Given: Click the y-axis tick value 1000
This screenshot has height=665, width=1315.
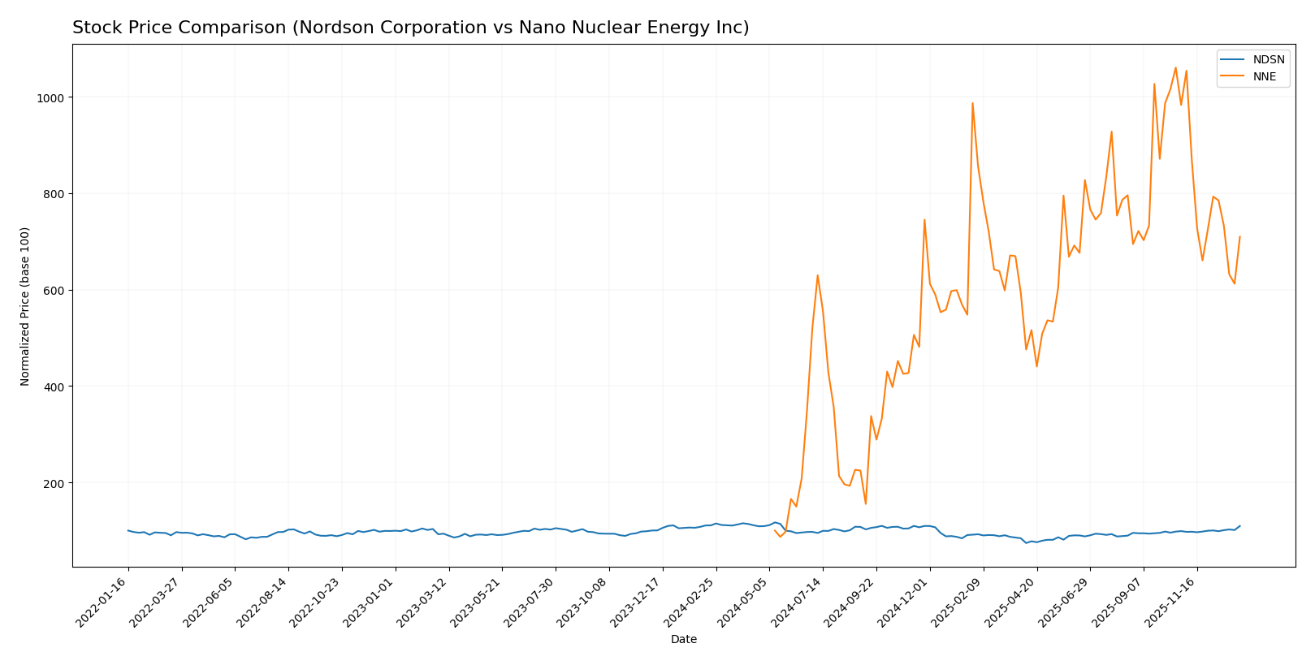Looking at the screenshot, I should [x=52, y=97].
